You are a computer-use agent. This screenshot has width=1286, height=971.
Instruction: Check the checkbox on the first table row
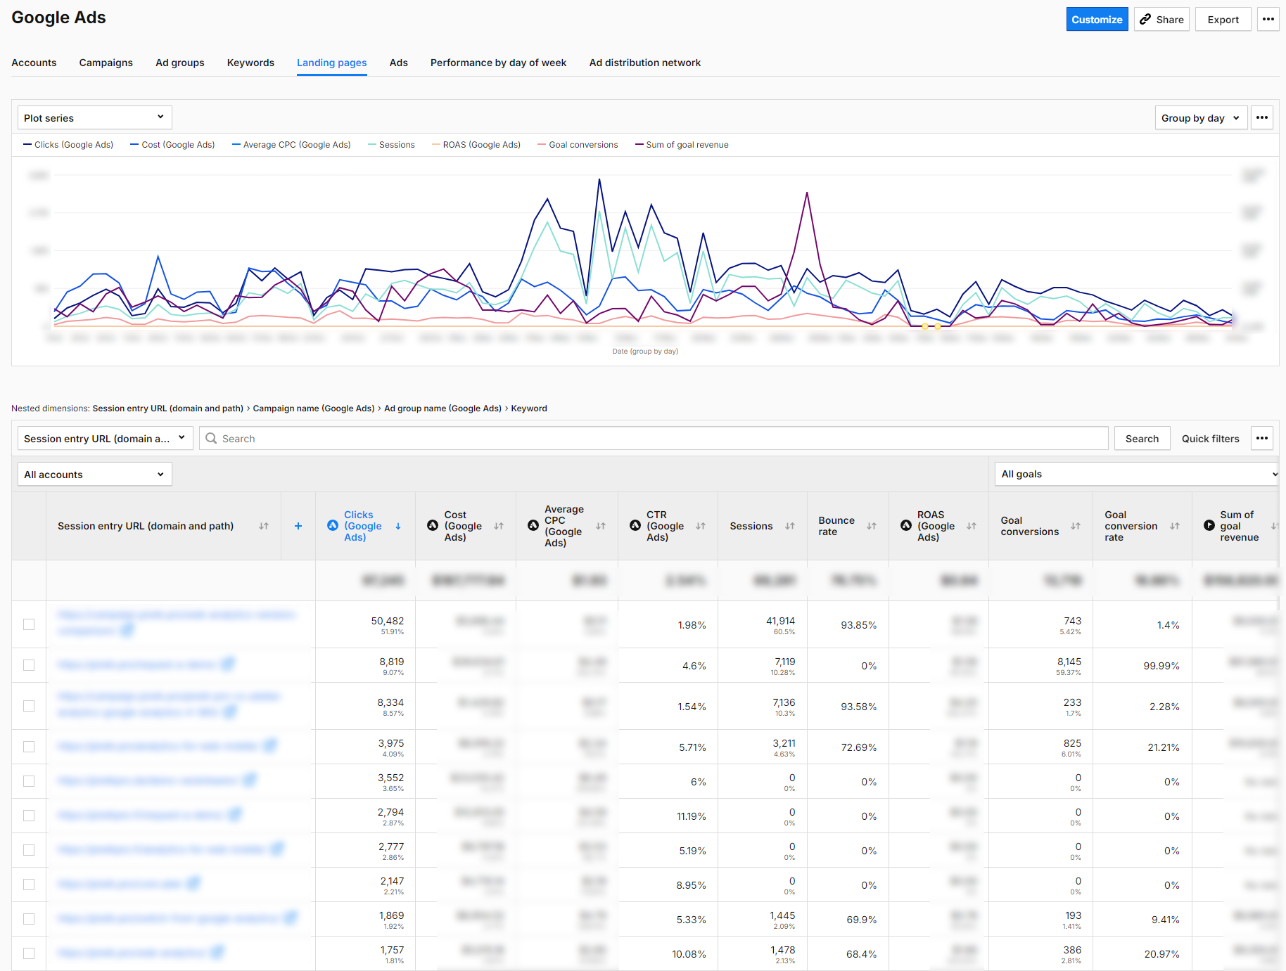click(x=29, y=624)
